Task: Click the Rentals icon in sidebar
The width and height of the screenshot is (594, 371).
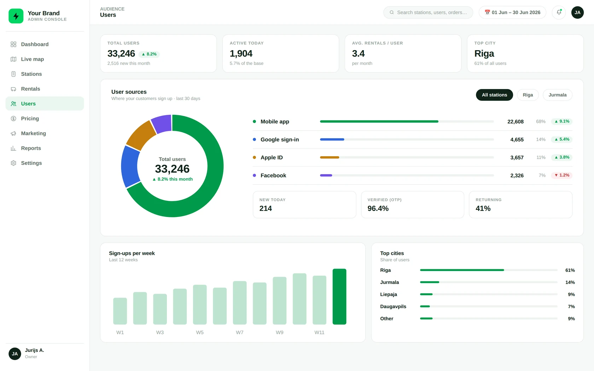Action: [x=13, y=89]
